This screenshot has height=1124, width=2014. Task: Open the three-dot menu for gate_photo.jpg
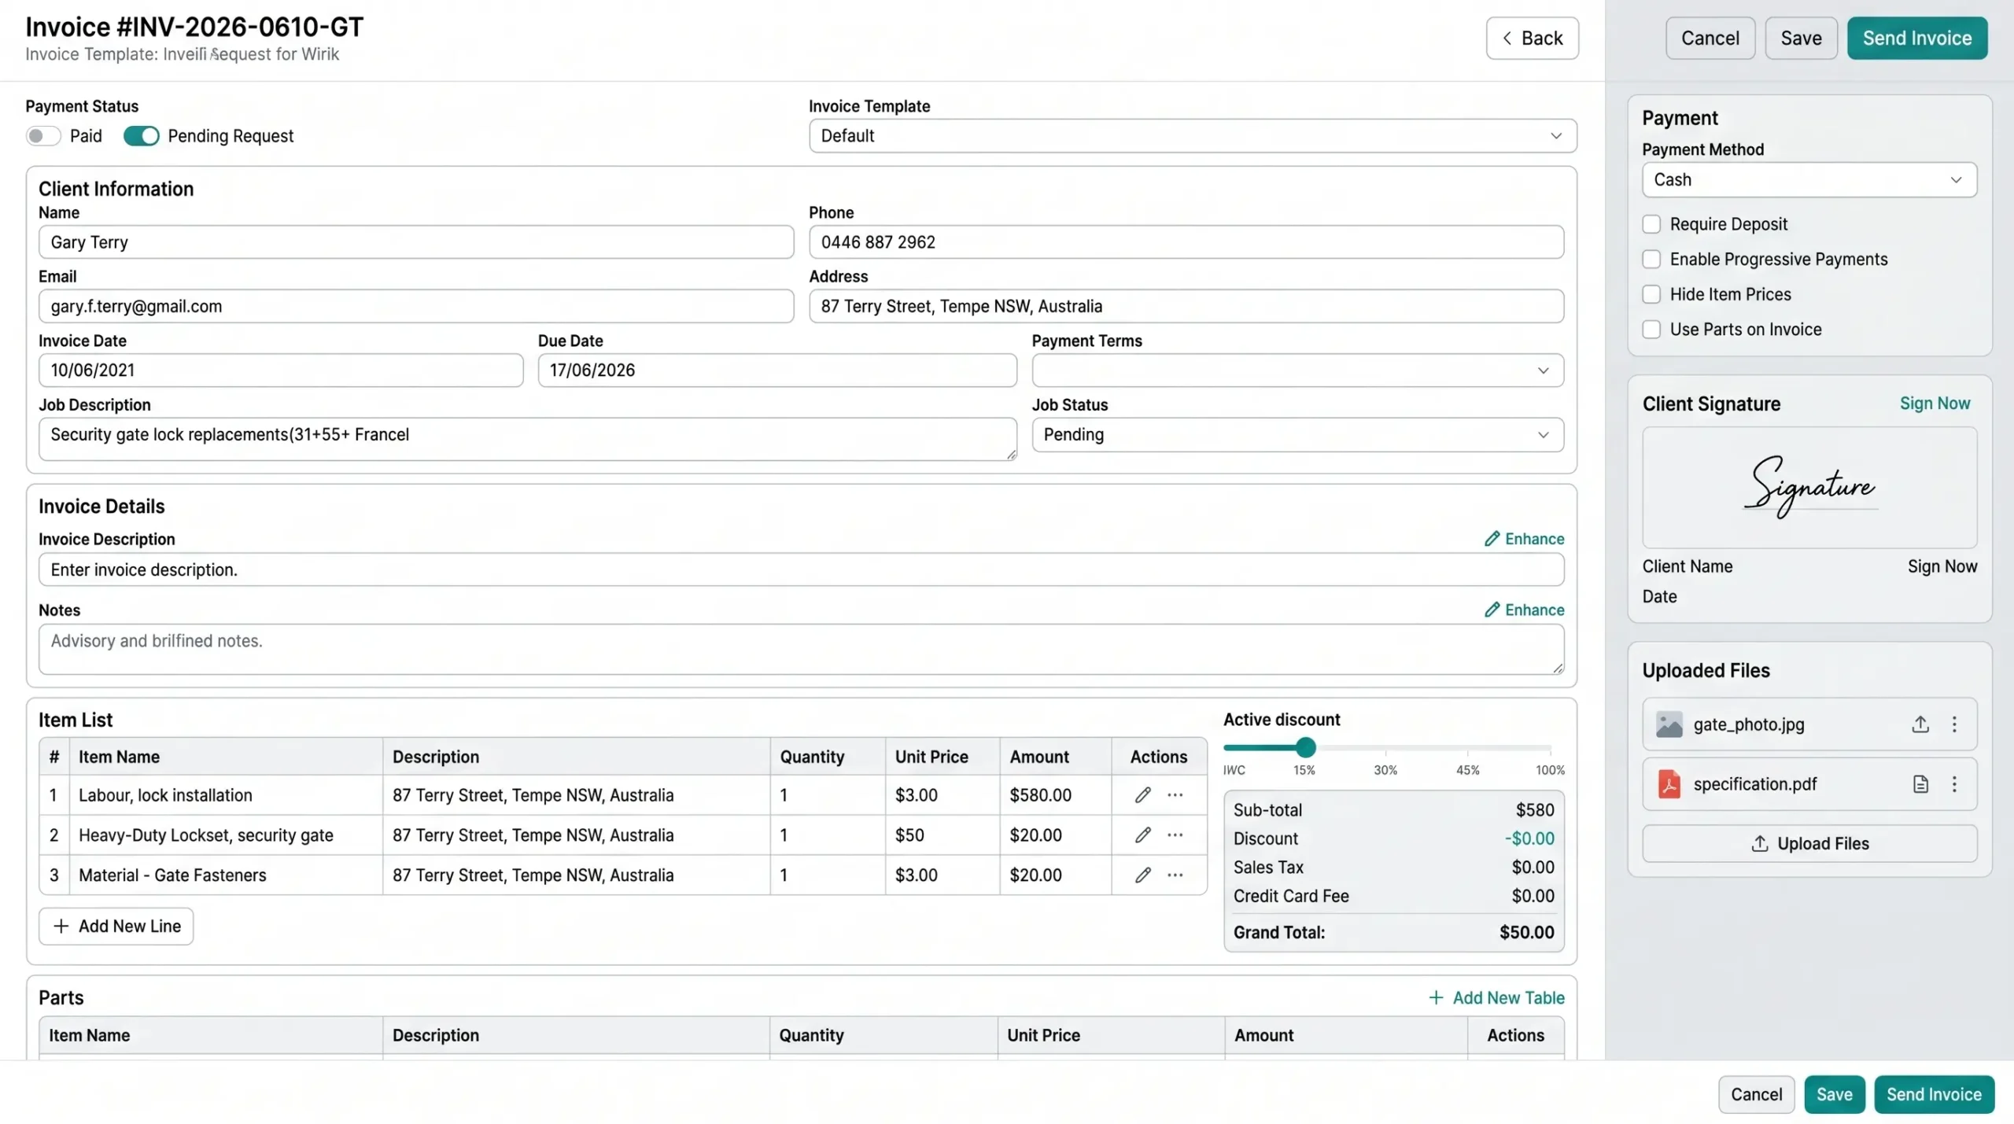[1954, 724]
